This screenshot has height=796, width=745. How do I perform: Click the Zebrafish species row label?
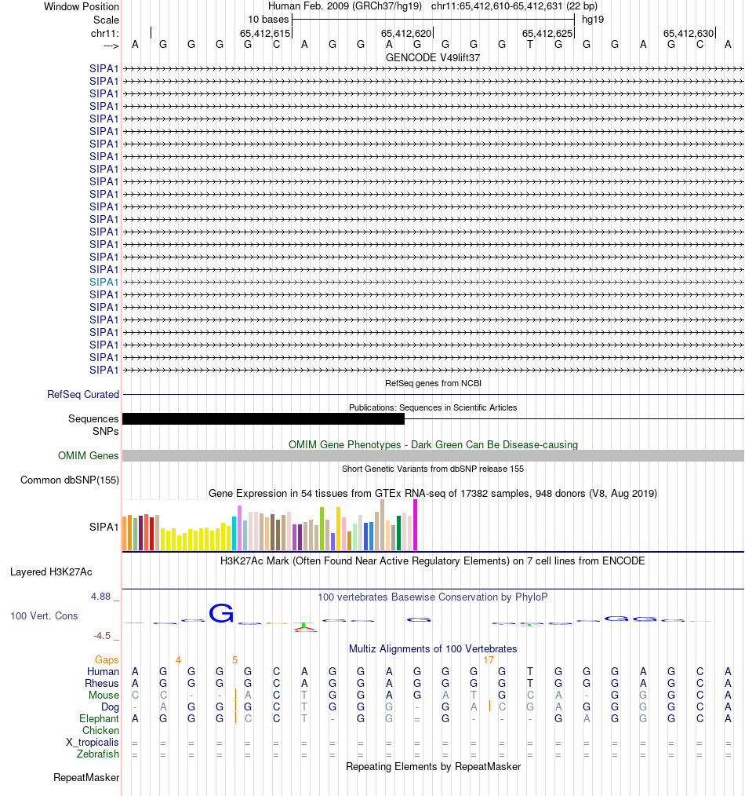98,754
